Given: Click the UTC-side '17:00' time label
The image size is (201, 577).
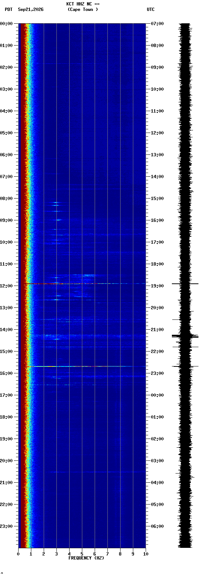Looking at the screenshot, I should pyautogui.click(x=157, y=242).
